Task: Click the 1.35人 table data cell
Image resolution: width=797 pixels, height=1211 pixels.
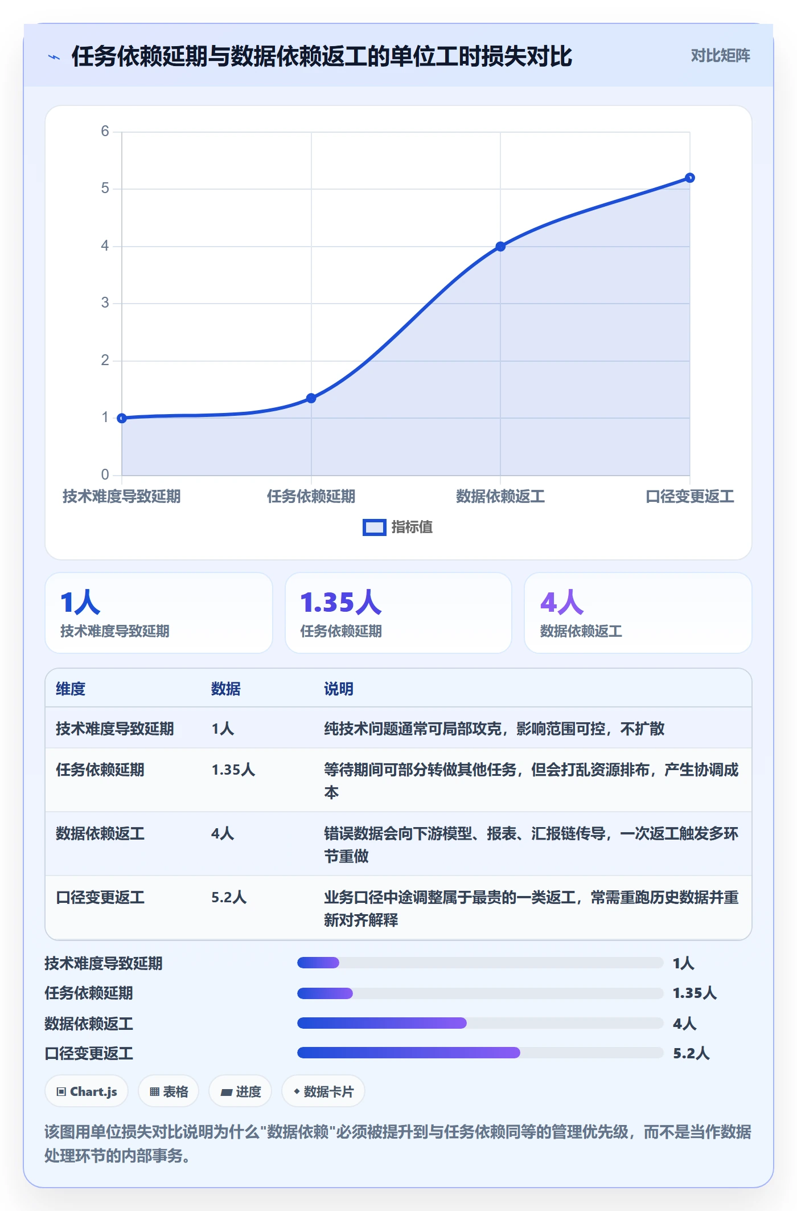Action: 233,770
